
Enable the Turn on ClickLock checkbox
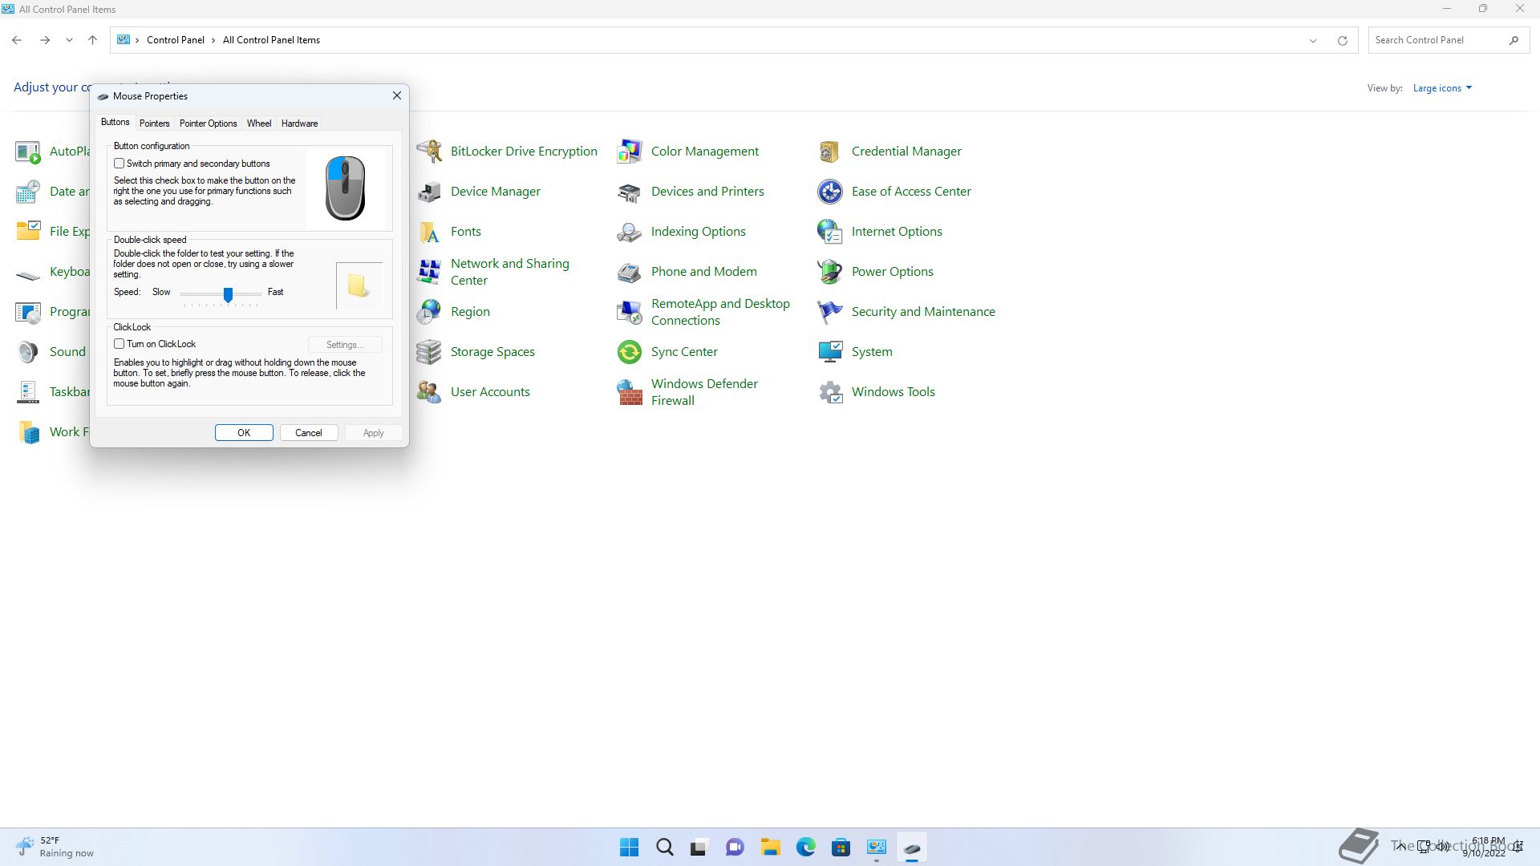[x=120, y=344]
